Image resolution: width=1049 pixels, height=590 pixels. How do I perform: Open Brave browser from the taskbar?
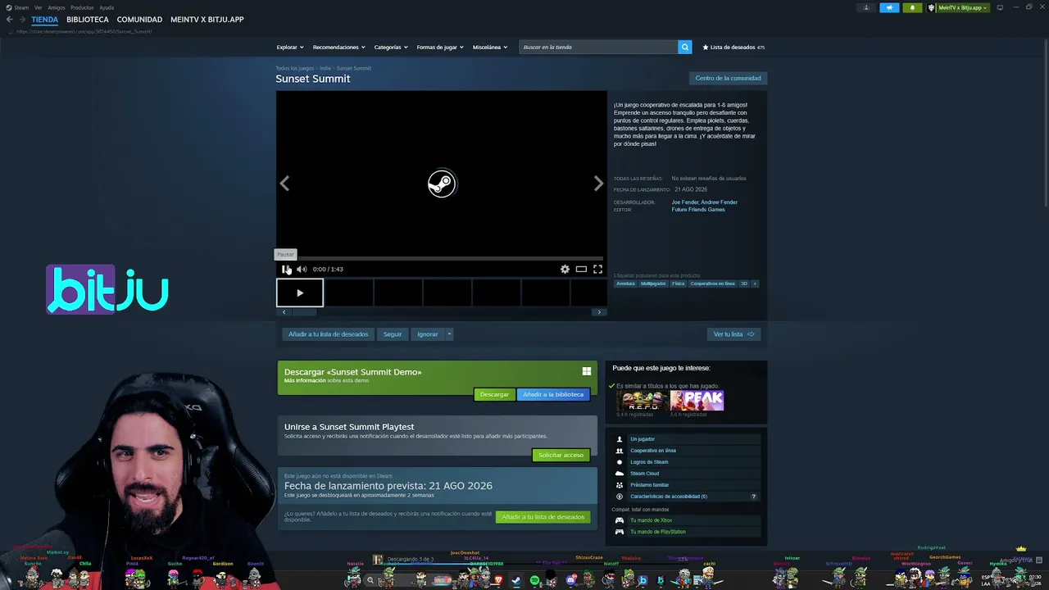click(x=497, y=581)
